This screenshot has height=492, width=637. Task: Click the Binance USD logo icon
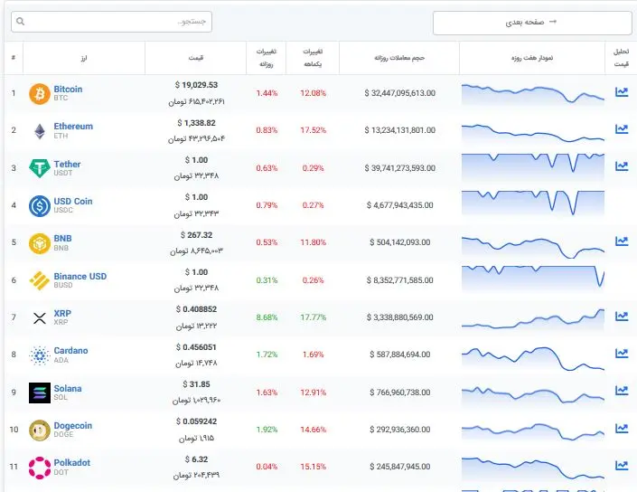click(40, 280)
